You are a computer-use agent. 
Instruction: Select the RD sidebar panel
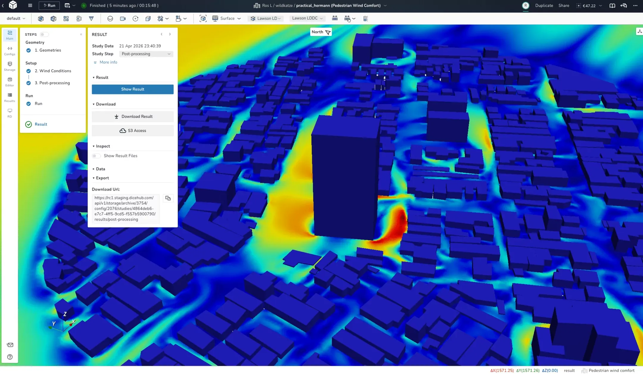10,113
